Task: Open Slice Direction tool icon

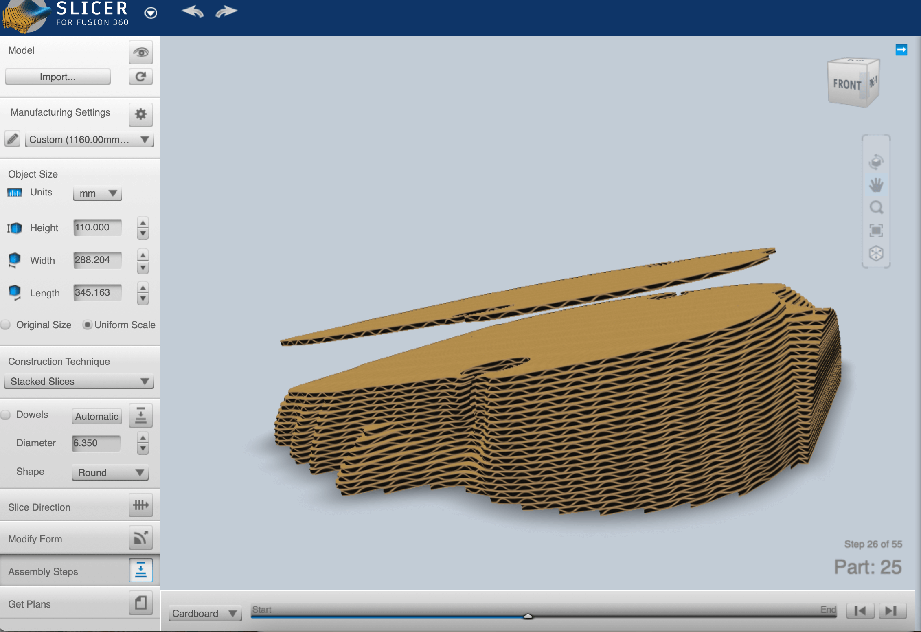Action: (141, 505)
